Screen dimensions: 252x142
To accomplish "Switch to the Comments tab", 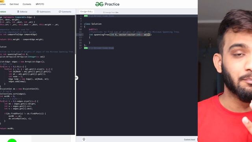I will (65, 11).
